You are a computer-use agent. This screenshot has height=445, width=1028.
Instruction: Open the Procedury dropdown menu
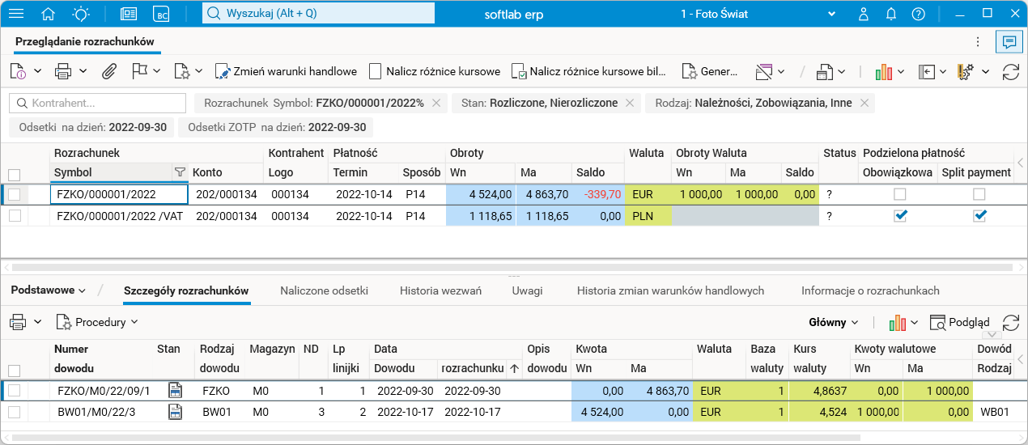coord(97,322)
